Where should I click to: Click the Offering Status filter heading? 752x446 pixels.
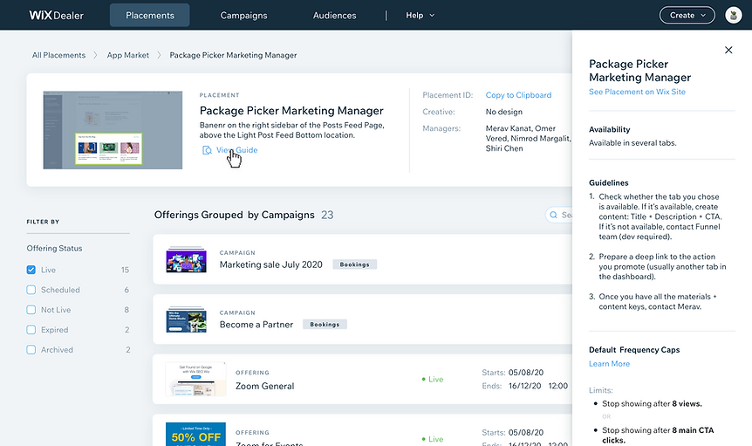pos(54,248)
